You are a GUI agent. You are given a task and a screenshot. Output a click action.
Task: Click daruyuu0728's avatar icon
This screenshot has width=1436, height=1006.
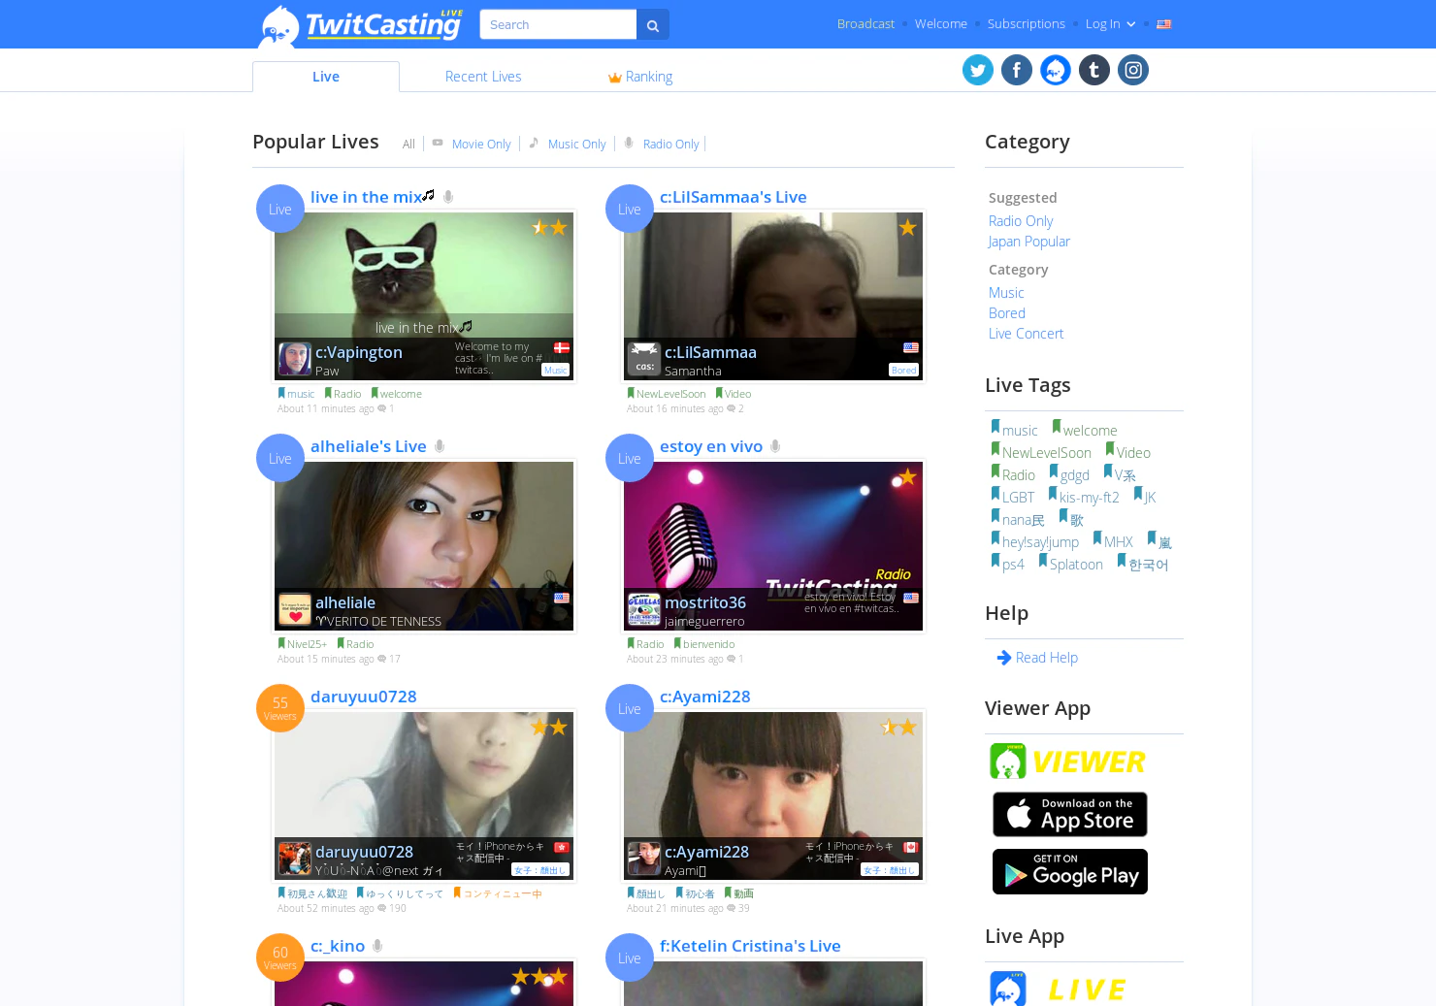tap(294, 859)
